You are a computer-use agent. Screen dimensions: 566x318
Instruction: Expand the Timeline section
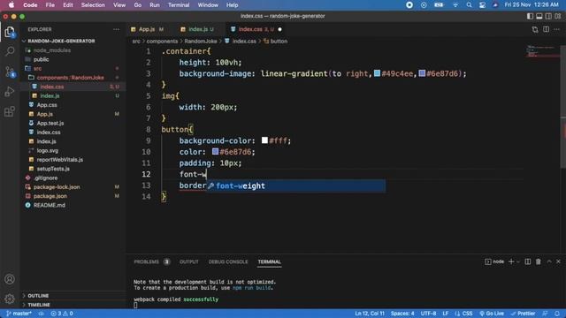tap(39, 305)
